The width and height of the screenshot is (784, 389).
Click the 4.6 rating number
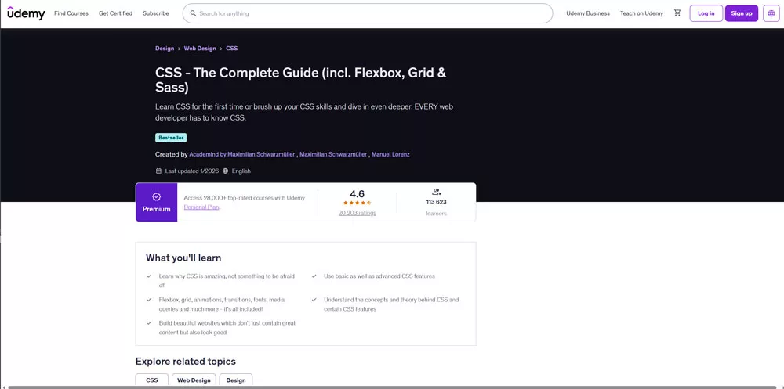357,194
